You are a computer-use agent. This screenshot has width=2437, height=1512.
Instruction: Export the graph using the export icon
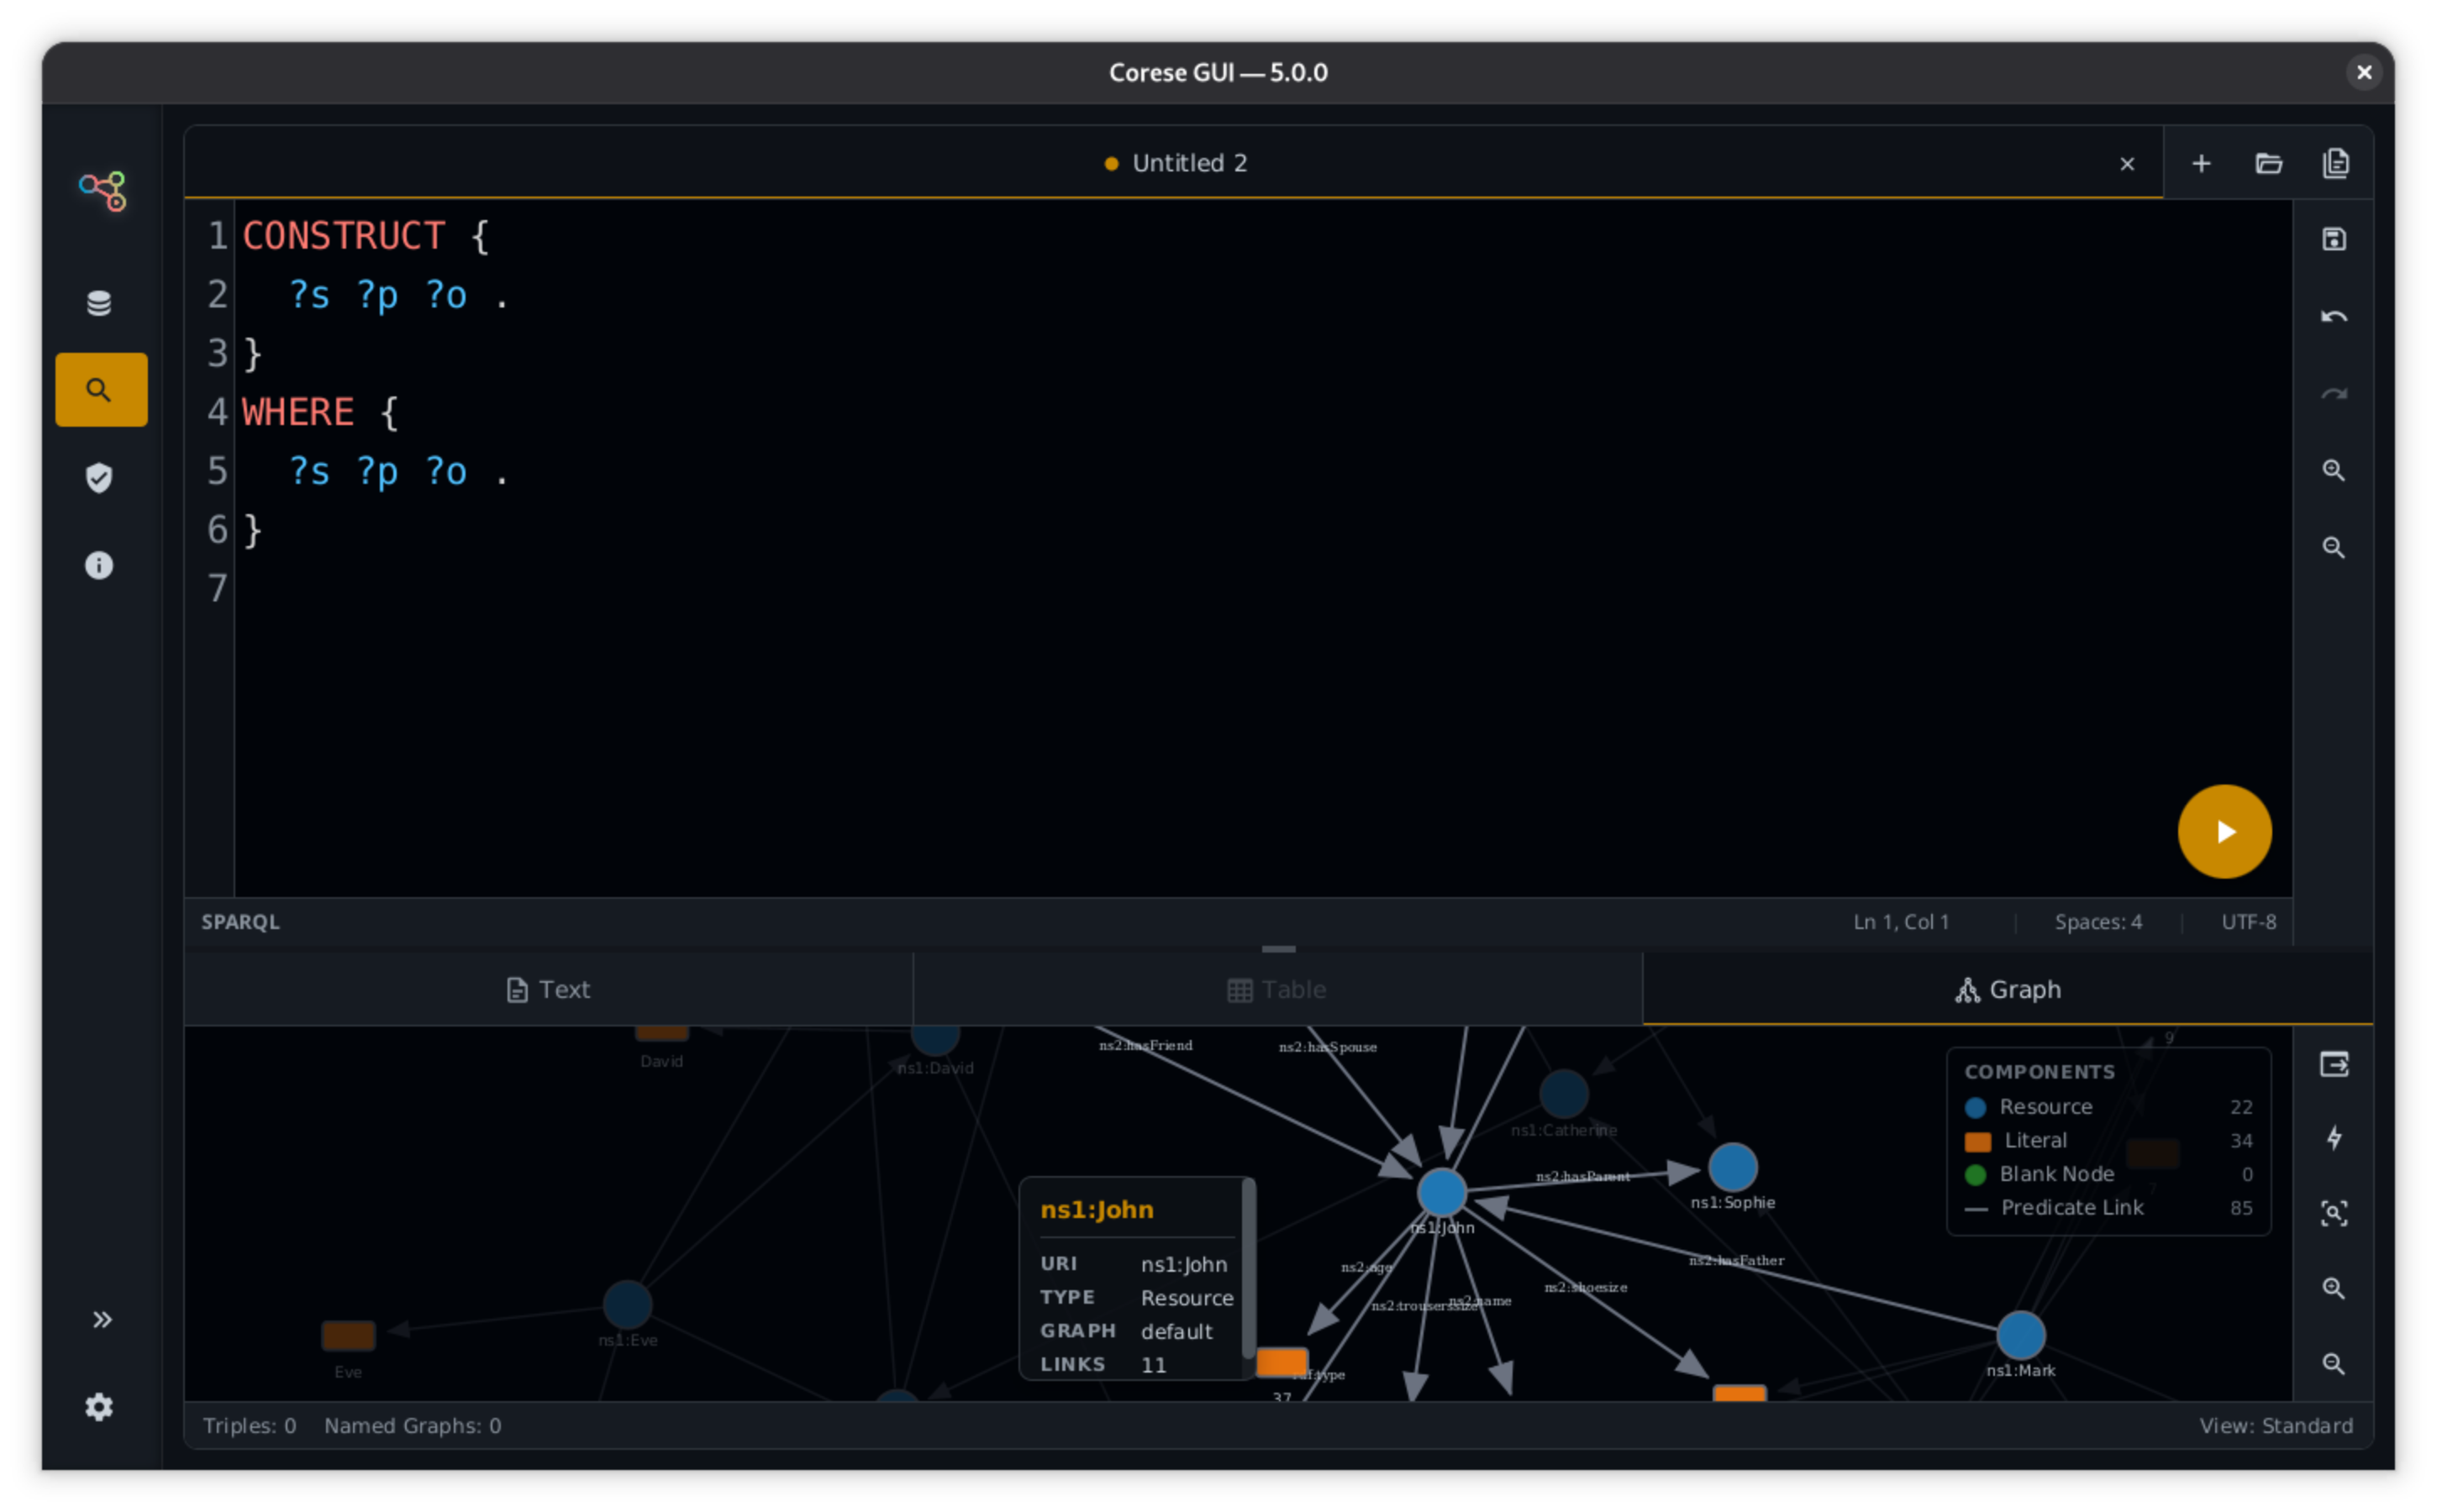(2335, 1064)
